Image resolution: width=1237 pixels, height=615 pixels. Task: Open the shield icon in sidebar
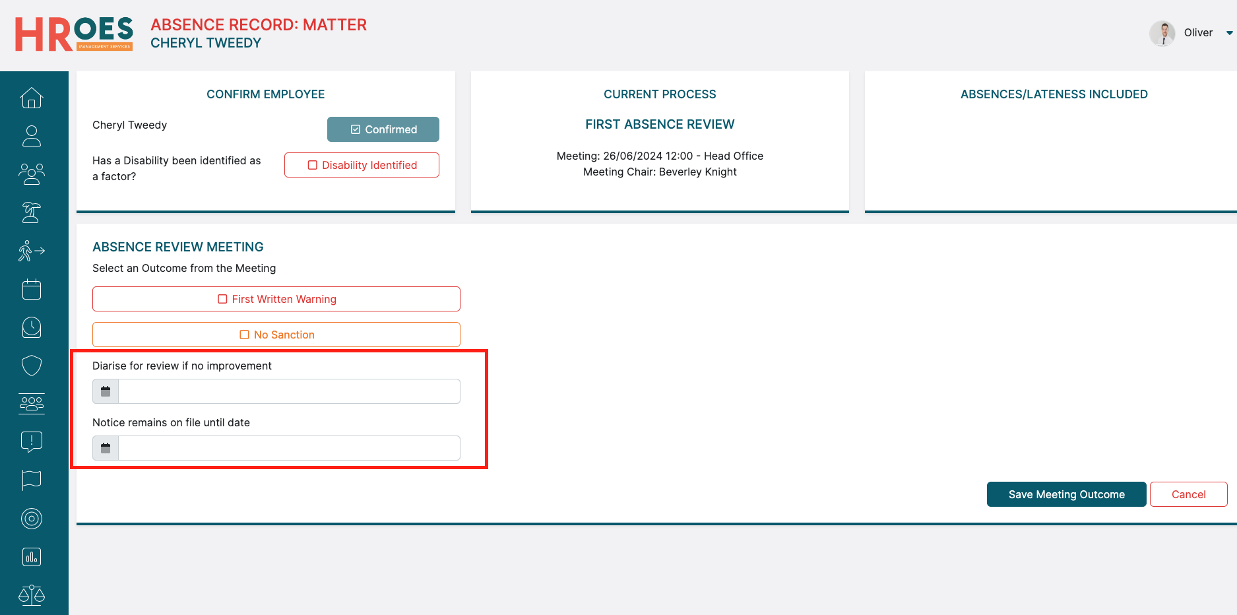click(32, 366)
